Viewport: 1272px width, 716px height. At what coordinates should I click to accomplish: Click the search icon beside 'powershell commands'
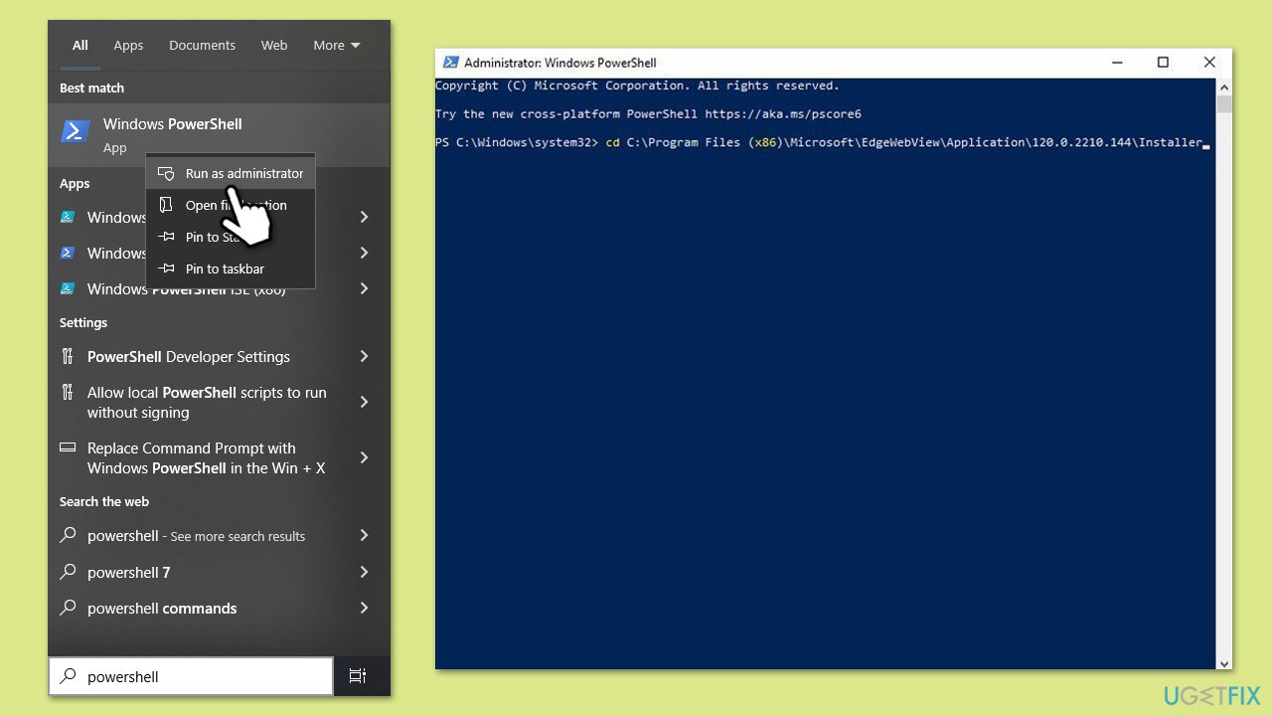point(68,608)
